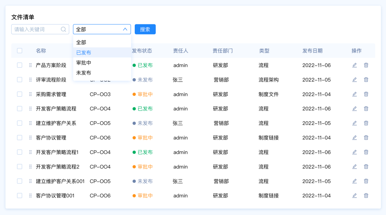Click drag handle of 客户协议管理 row

pos(30,138)
